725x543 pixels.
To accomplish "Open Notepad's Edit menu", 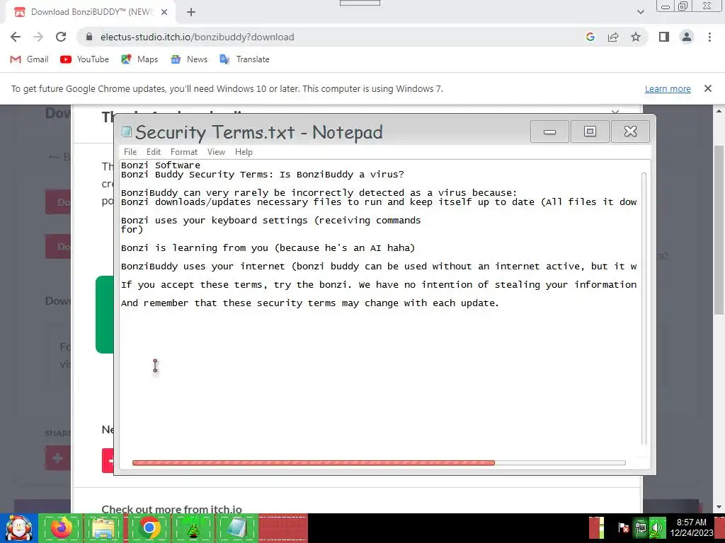I will coord(154,152).
